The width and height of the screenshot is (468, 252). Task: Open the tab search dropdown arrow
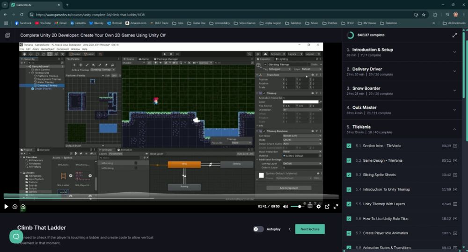[x=5, y=5]
